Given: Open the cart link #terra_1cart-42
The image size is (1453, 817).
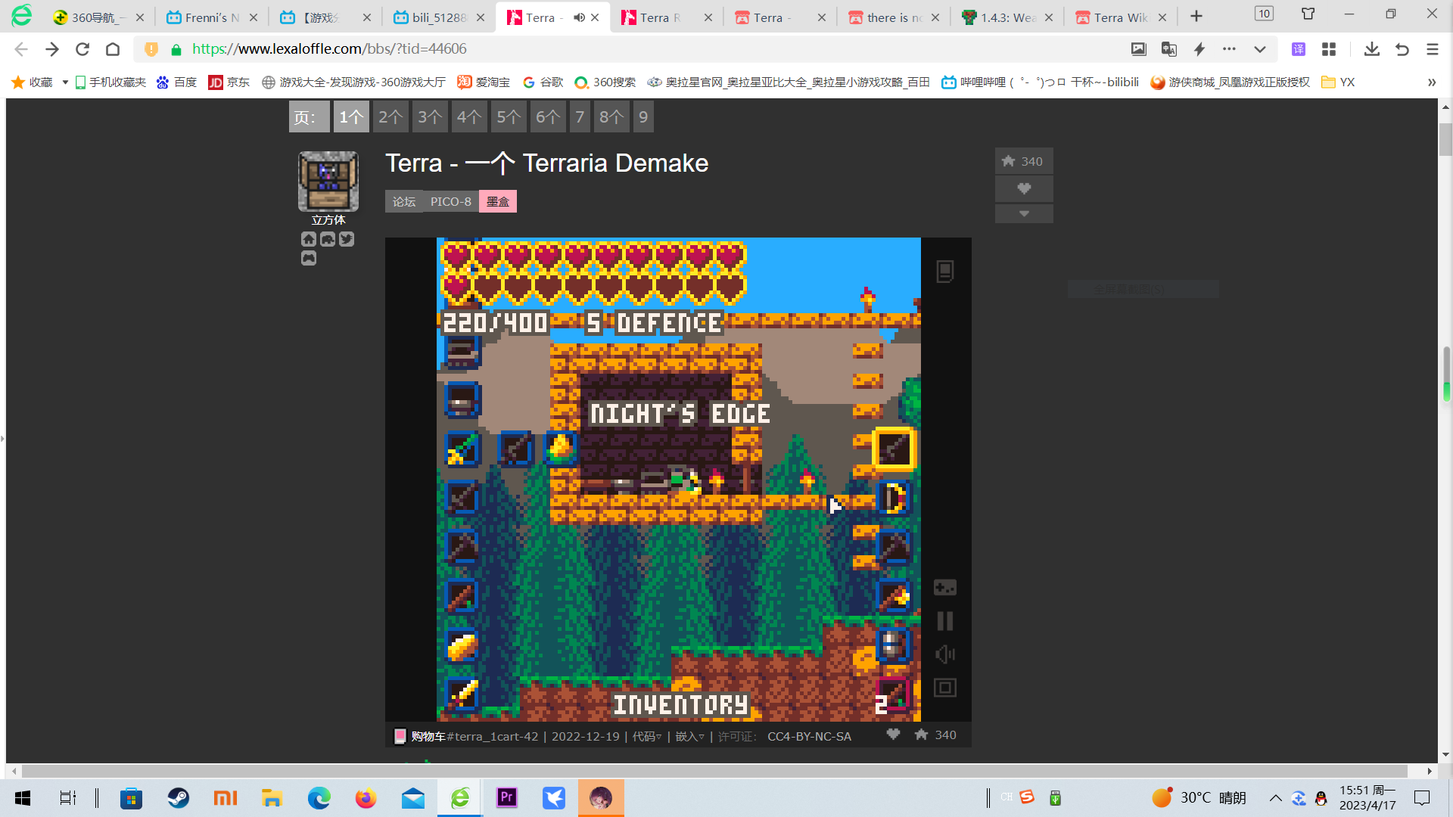Looking at the screenshot, I should click(x=493, y=736).
